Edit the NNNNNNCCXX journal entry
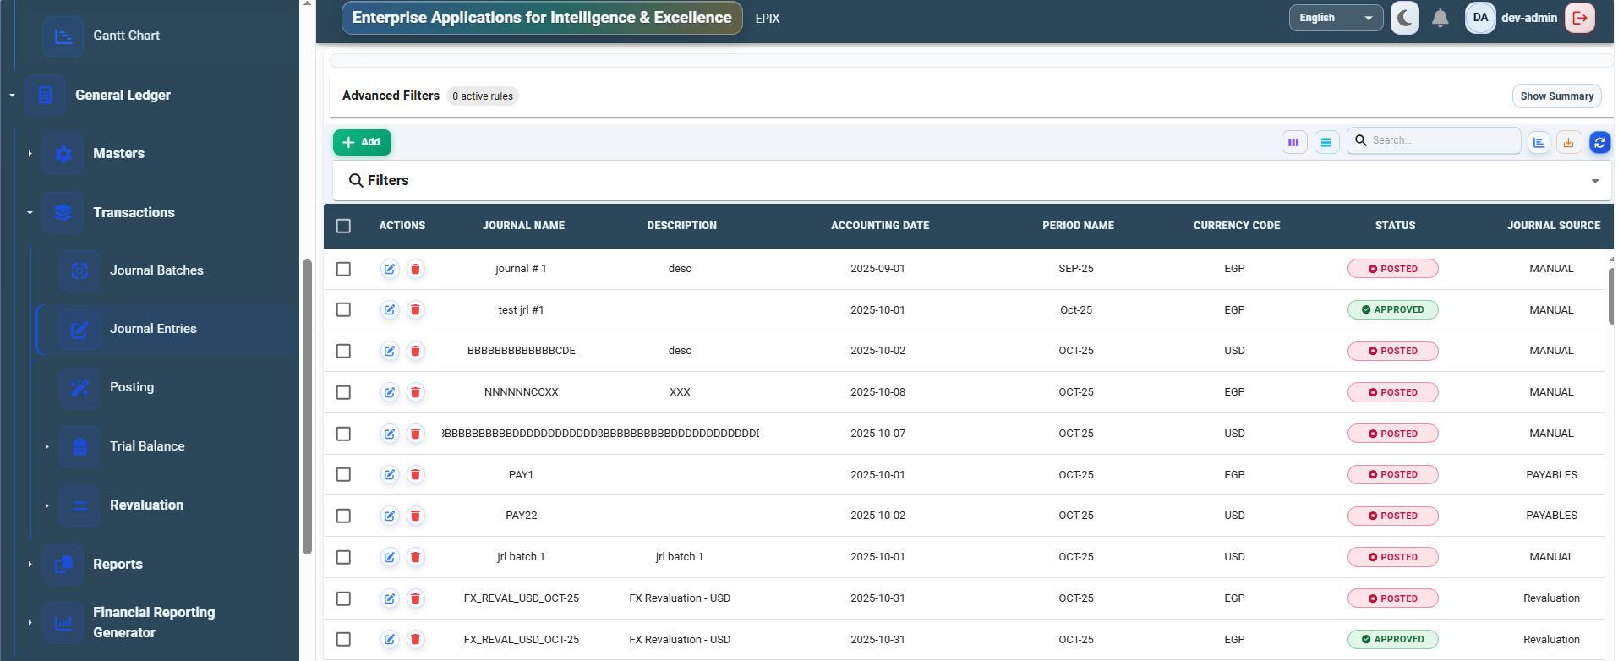 390,392
